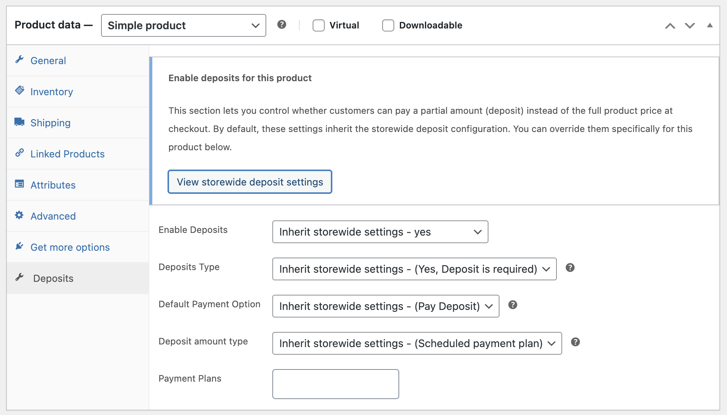Image resolution: width=727 pixels, height=415 pixels.
Task: Click View storewide deposit settings button
Action: pyautogui.click(x=250, y=182)
